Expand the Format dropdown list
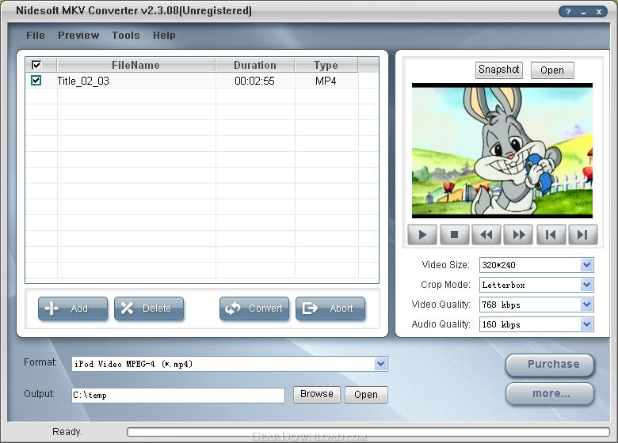The image size is (618, 443). tap(381, 364)
